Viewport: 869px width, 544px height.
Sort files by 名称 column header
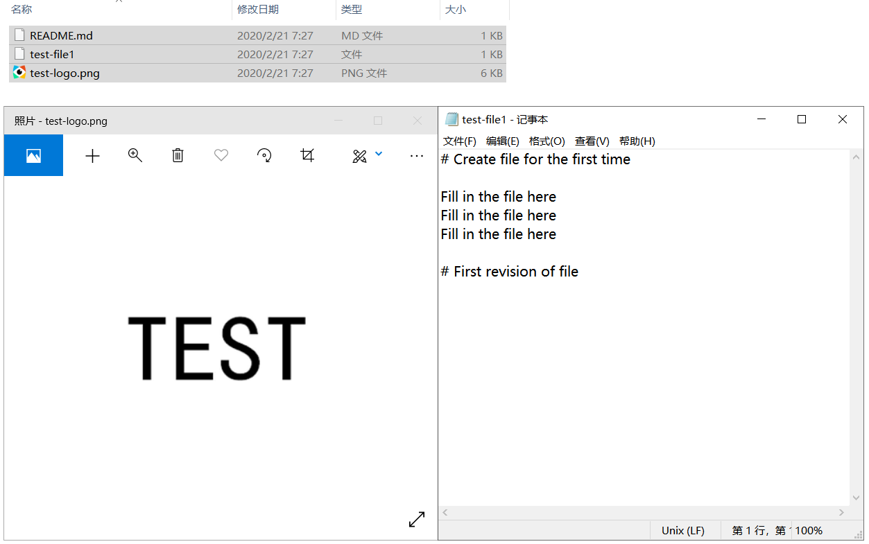pyautogui.click(x=21, y=10)
